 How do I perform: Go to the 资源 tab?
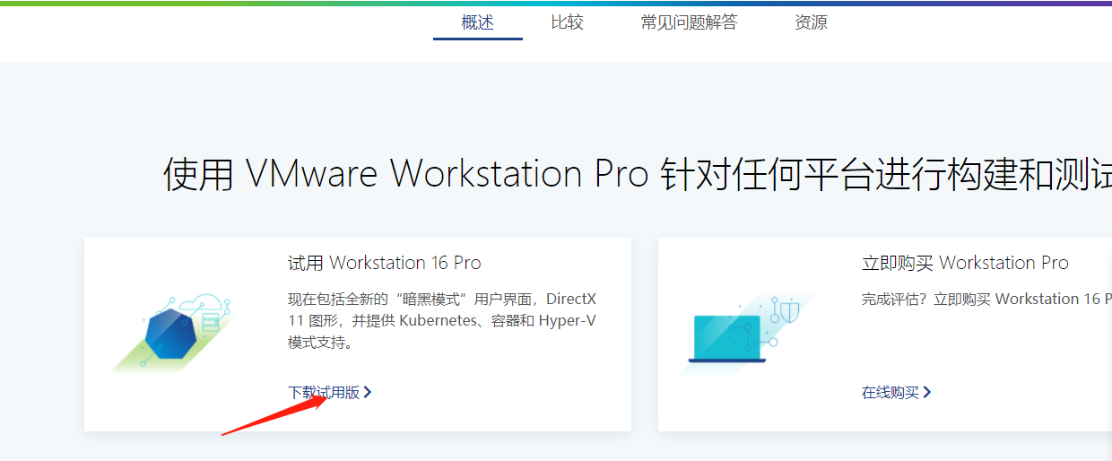[811, 22]
